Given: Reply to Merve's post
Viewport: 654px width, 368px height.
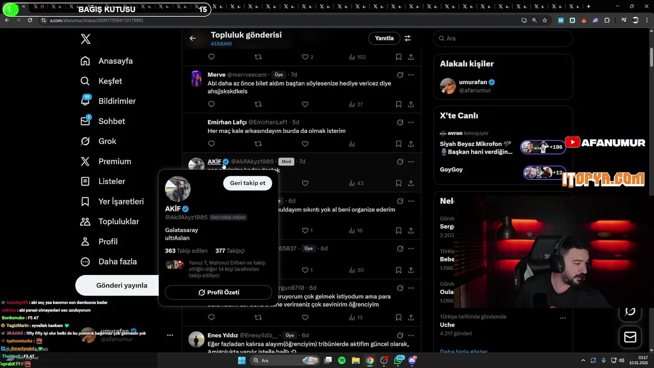Looking at the screenshot, I should [212, 104].
